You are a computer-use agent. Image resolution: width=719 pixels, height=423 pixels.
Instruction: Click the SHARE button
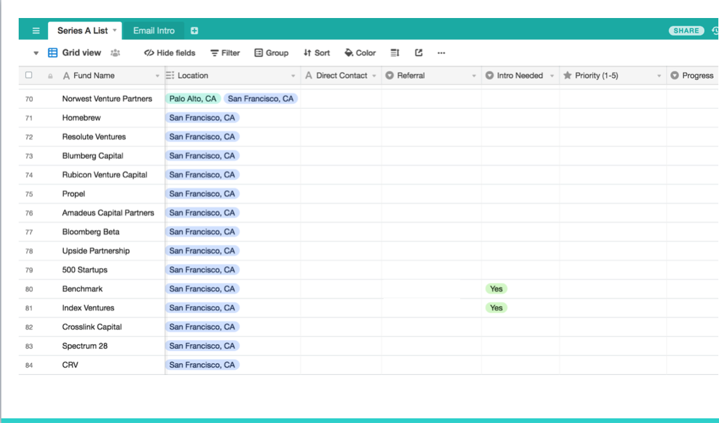coord(686,31)
